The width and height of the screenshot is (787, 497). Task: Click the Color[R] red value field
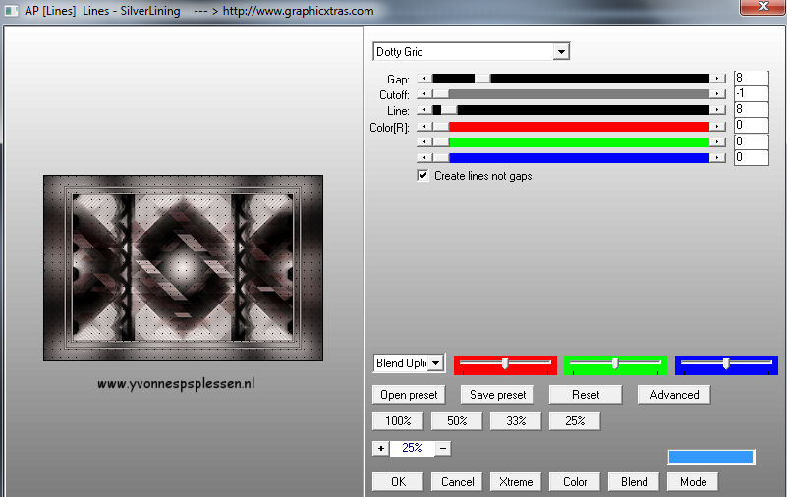[751, 126]
